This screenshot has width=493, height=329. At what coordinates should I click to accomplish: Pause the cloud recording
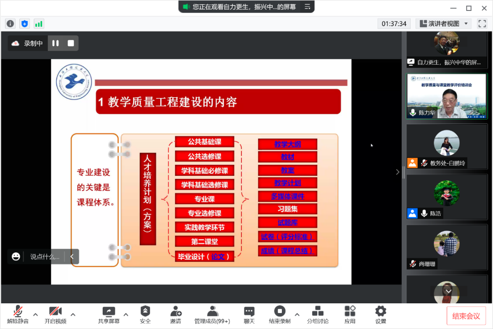coord(56,43)
